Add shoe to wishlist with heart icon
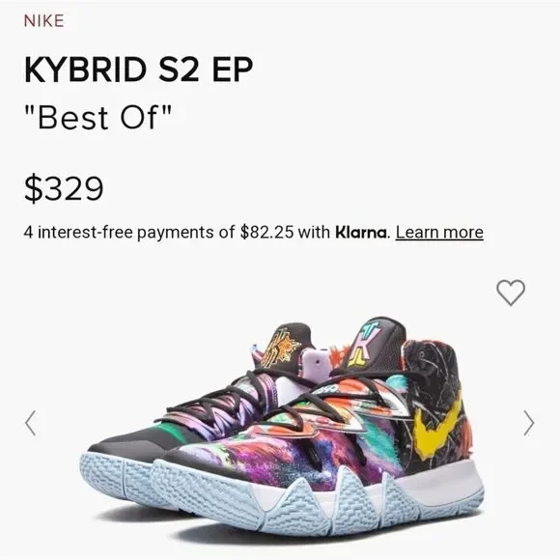Screen dimensions: 560x560 [511, 293]
